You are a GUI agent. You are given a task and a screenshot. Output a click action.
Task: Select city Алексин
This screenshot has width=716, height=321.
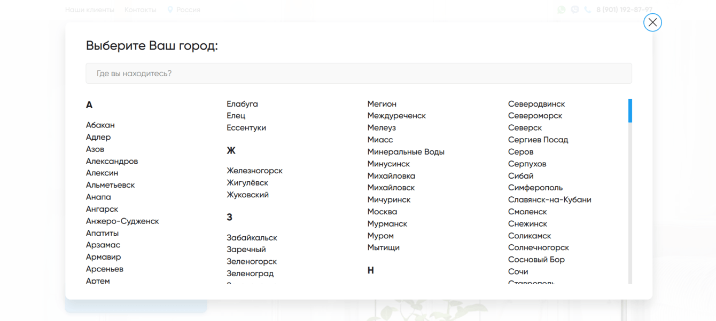(x=102, y=173)
